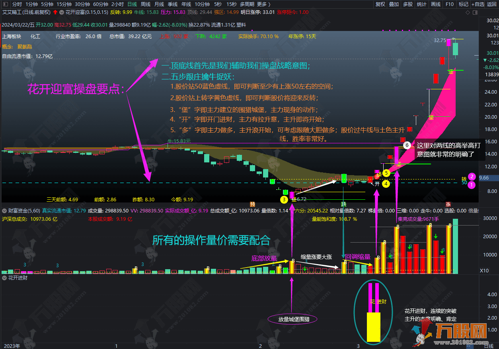Open F10 stock fundamental info
This screenshot has height=349, width=499.
pyautogui.click(x=450, y=4)
